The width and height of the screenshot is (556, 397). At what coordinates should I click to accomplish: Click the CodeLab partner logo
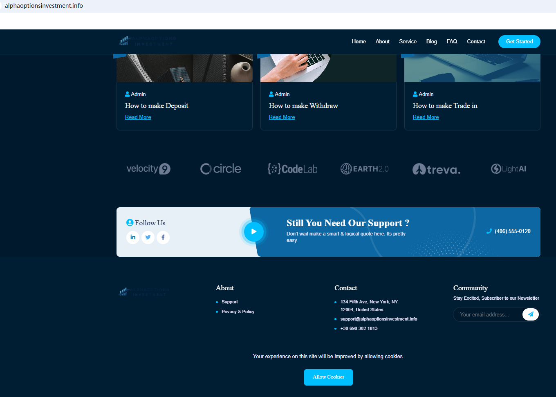pos(293,169)
